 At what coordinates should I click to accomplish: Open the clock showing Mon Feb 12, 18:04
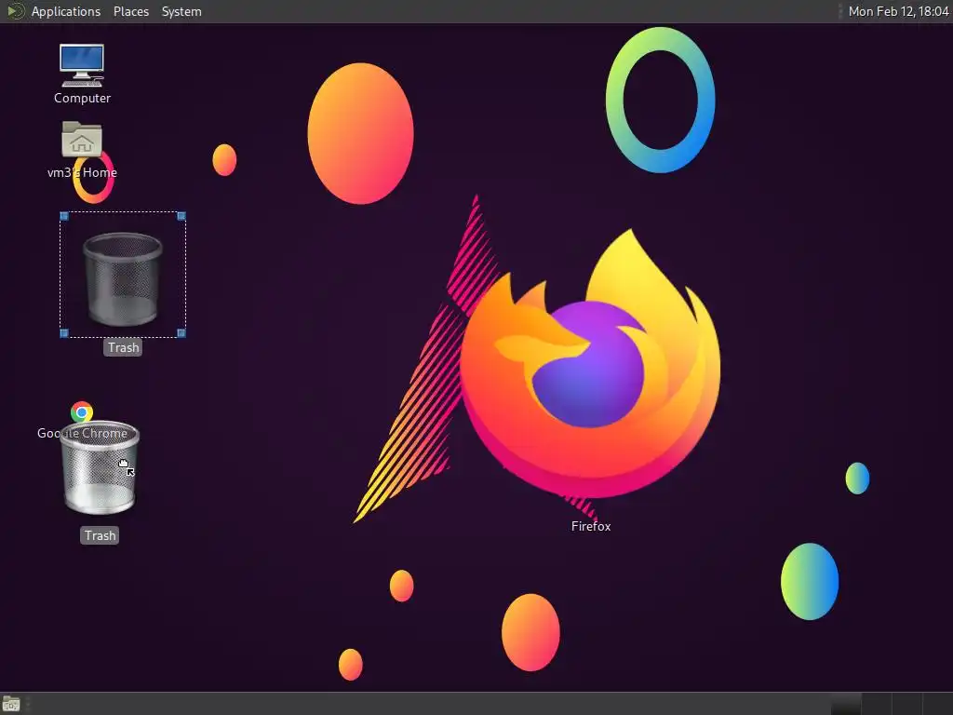point(898,11)
